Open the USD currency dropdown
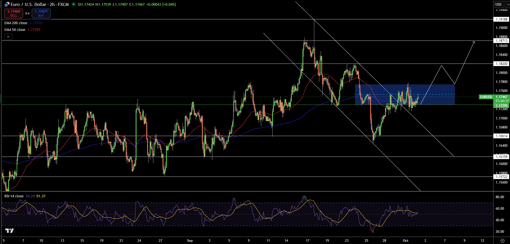510x244 pixels. coord(501,4)
